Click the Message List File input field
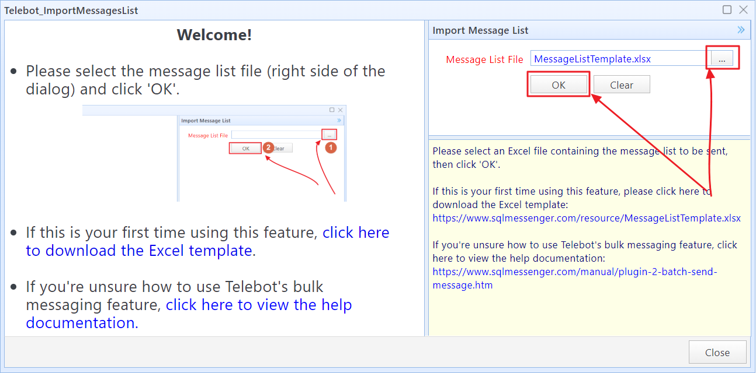This screenshot has width=756, height=373. pyautogui.click(x=619, y=59)
